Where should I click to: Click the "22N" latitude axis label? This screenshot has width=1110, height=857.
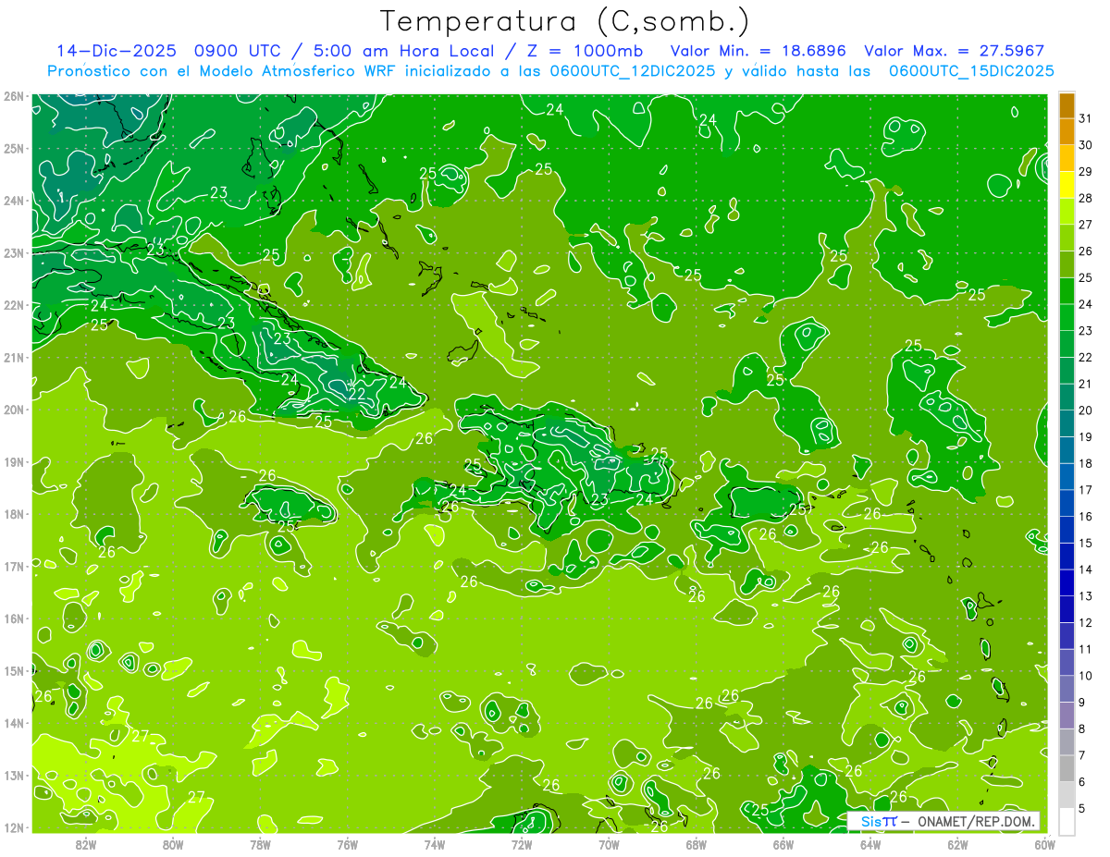coord(14,305)
